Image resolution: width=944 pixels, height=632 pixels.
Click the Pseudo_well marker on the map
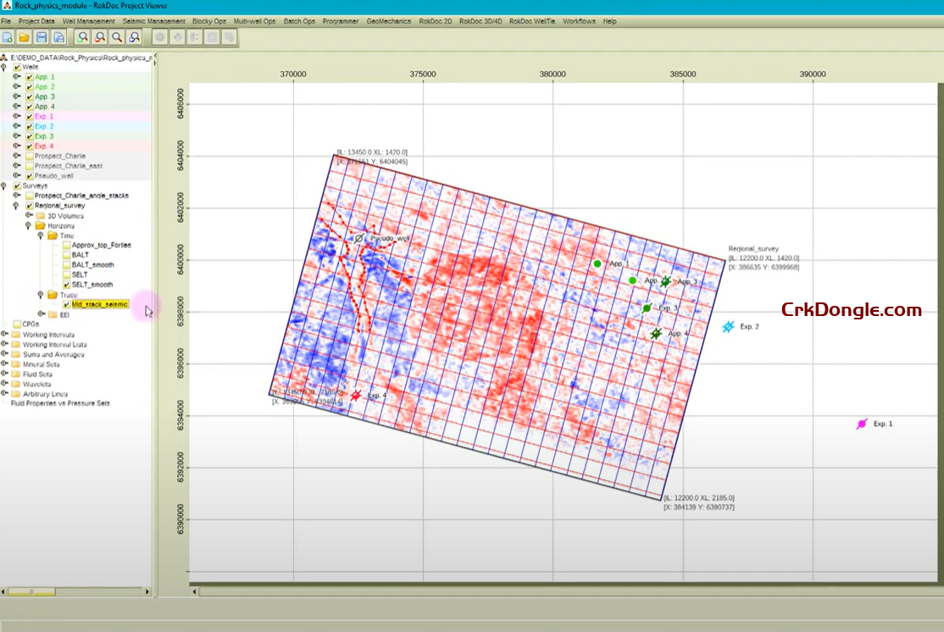(x=359, y=240)
